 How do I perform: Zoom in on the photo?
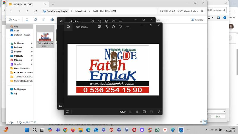click(137, 112)
